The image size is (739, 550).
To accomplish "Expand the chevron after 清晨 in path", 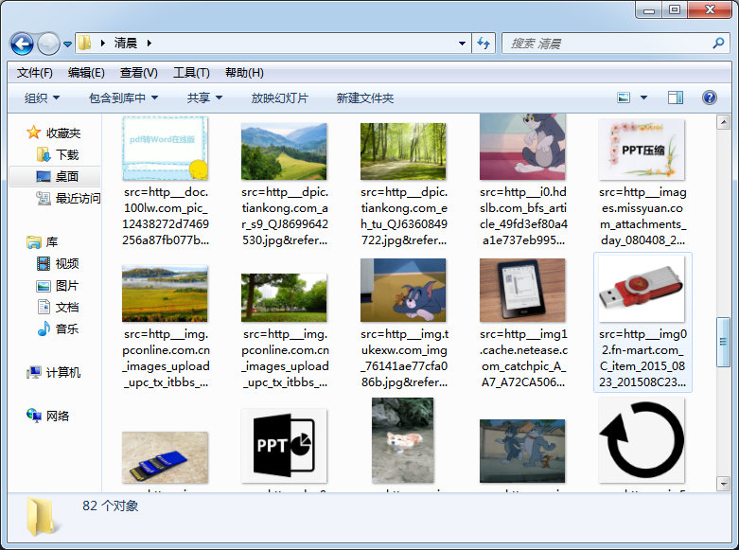I will [x=149, y=44].
